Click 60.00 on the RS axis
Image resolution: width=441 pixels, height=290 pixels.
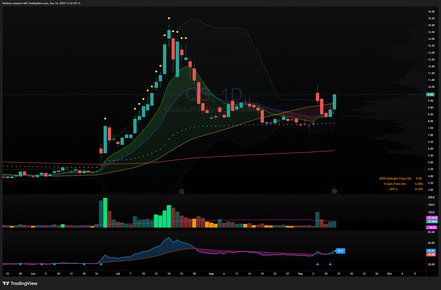click(x=431, y=243)
